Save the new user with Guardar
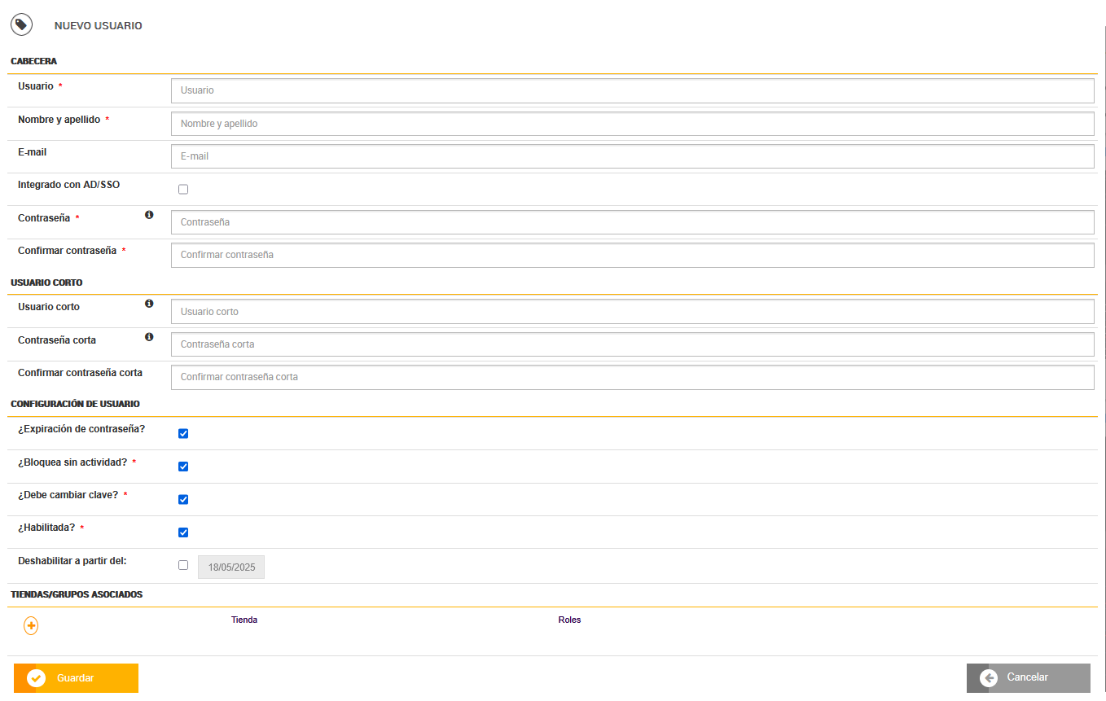 click(x=76, y=678)
